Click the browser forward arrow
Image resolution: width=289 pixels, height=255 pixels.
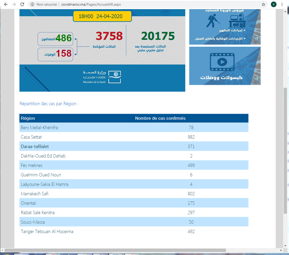pyautogui.click(x=13, y=4)
